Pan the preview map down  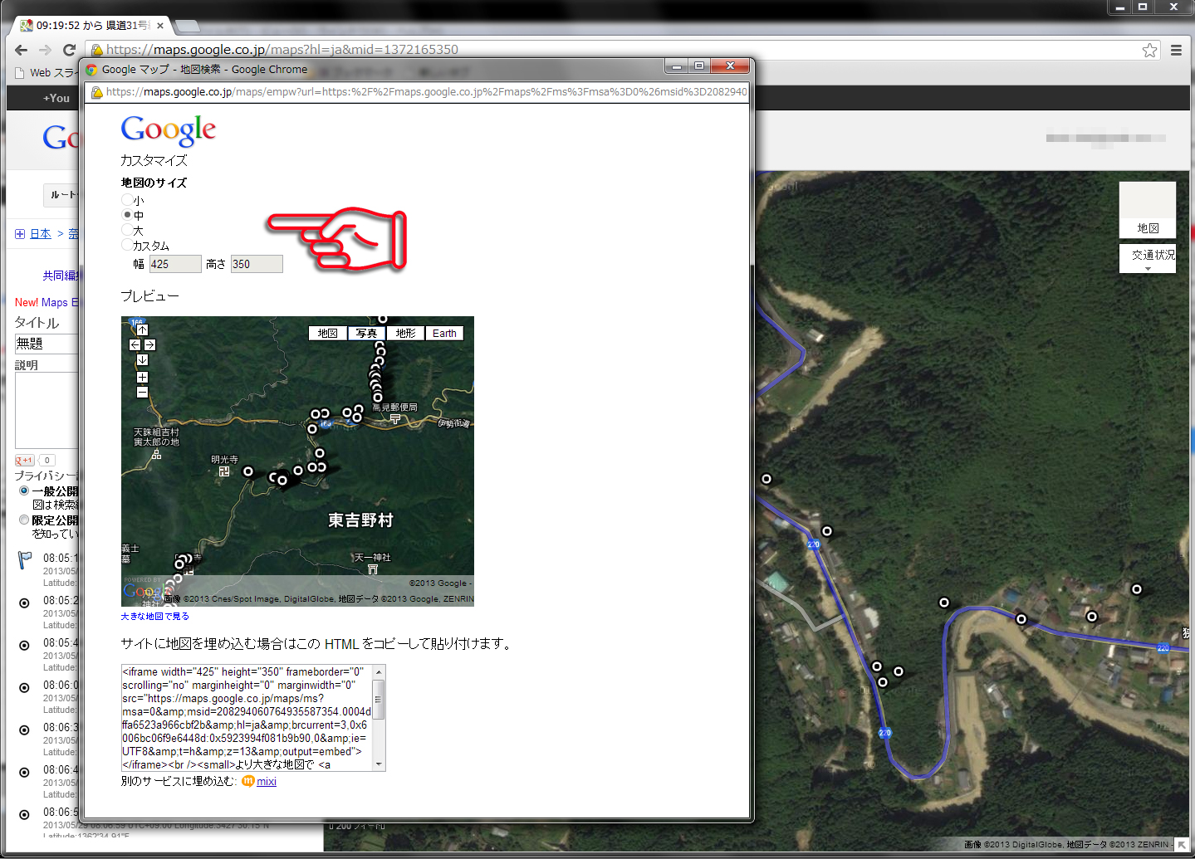(142, 359)
